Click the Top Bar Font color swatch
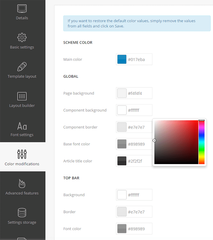This screenshot has width=213, height=240. (122, 229)
